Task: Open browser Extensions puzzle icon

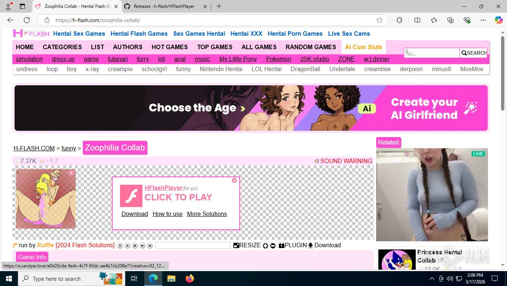Action: [x=399, y=20]
